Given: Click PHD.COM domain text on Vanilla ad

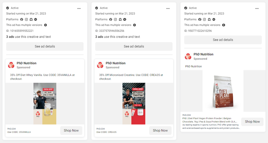Looking at the screenshot, I should (x=11, y=129).
